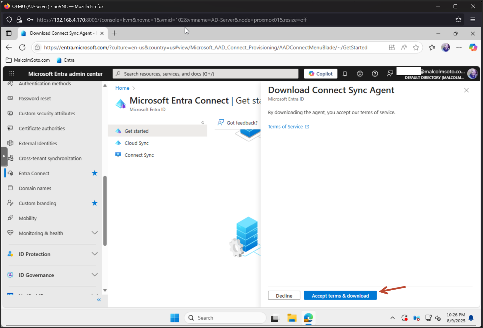This screenshot has width=483, height=328.
Task: Click the Copilot button in Entra header
Action: (x=321, y=74)
